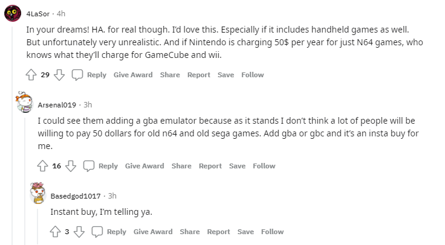Give Award to 4LaSor's comment
445x245 pixels.
(x=133, y=75)
